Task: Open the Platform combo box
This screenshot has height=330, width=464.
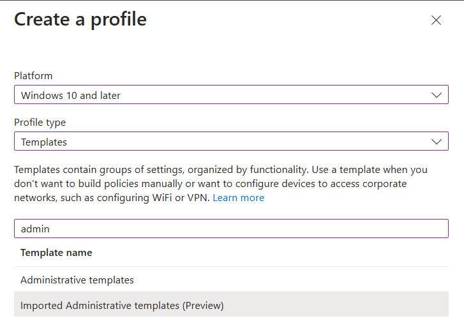Action: click(231, 95)
